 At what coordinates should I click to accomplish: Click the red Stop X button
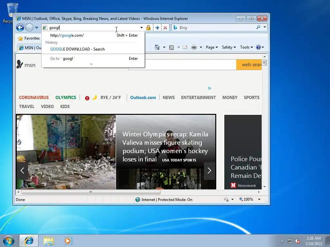(x=165, y=28)
